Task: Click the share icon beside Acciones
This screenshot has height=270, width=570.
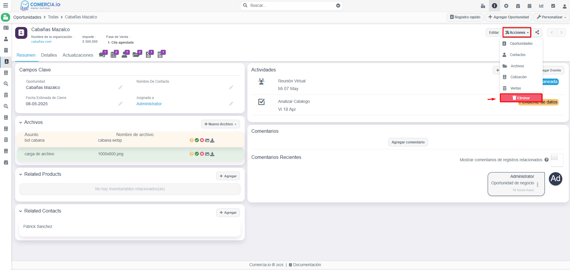Action: (537, 32)
